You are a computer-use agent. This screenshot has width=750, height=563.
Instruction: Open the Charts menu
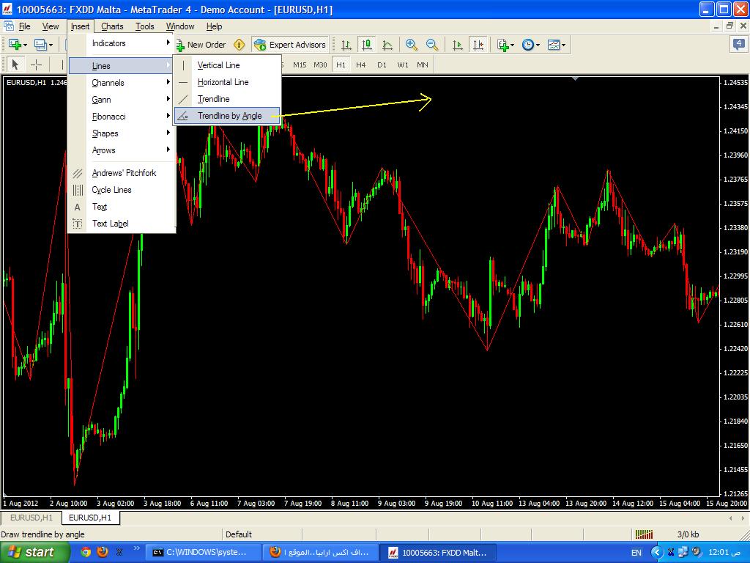point(112,26)
